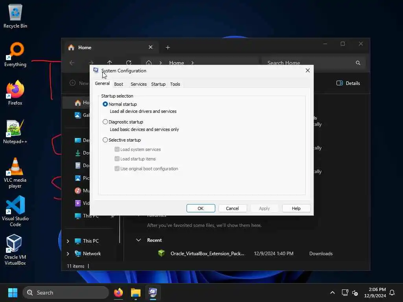Select System Configuration taskbar icon
This screenshot has height=302, width=403.
click(153, 293)
